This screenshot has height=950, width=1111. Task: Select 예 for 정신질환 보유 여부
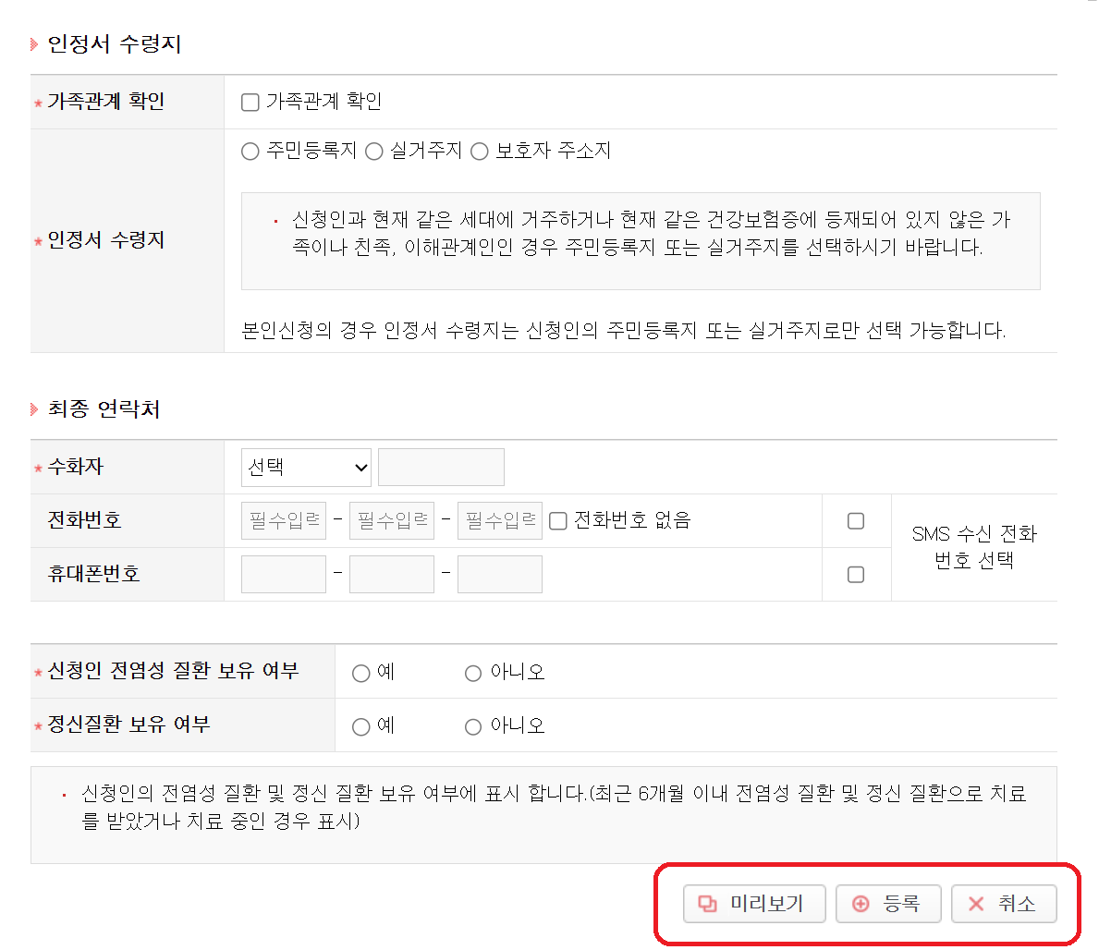[360, 726]
